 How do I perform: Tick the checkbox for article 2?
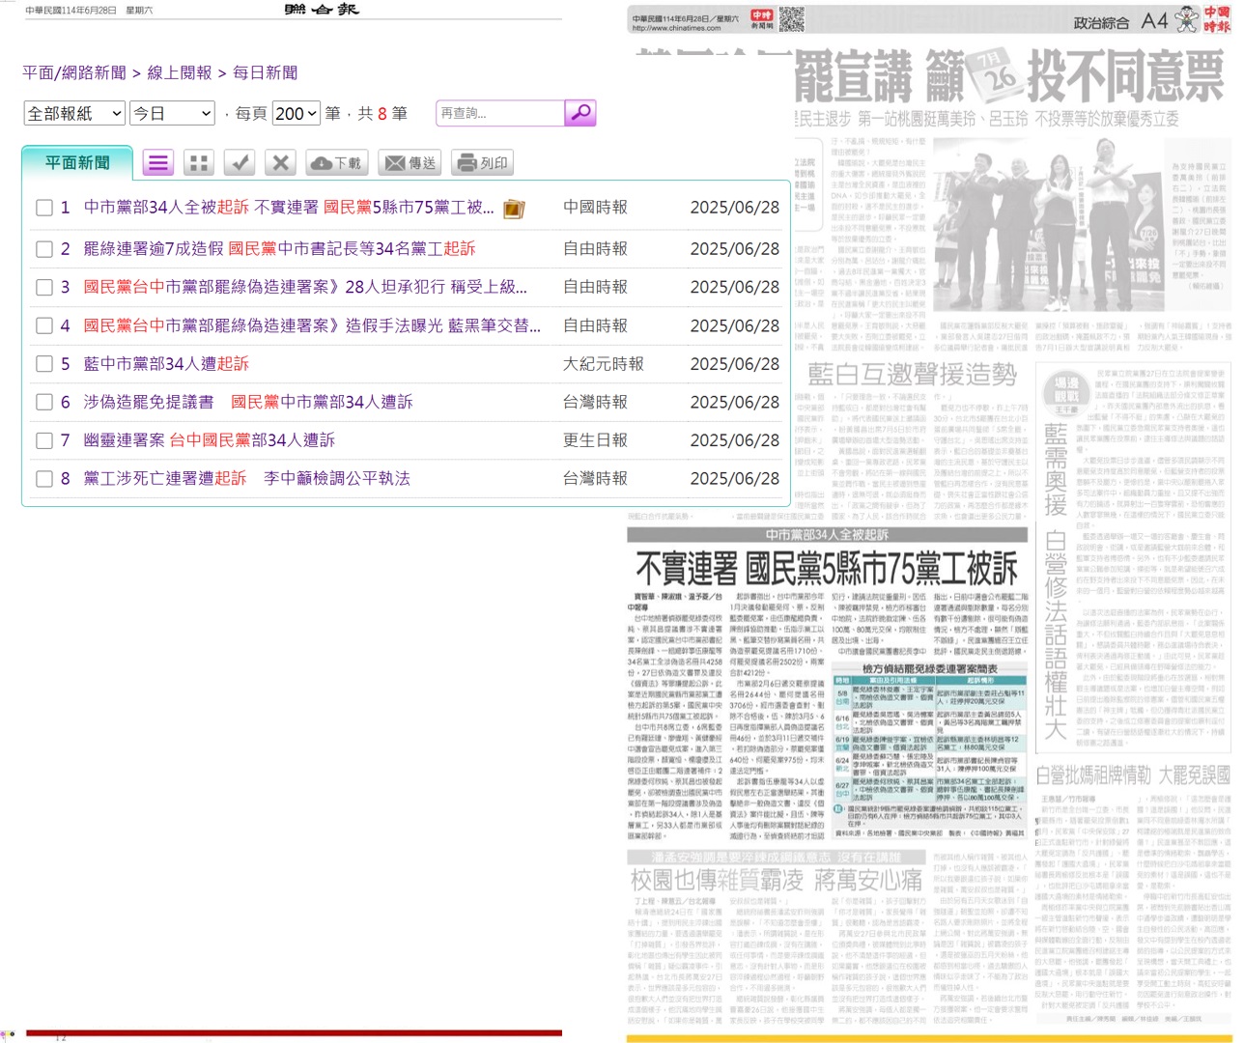tap(43, 249)
